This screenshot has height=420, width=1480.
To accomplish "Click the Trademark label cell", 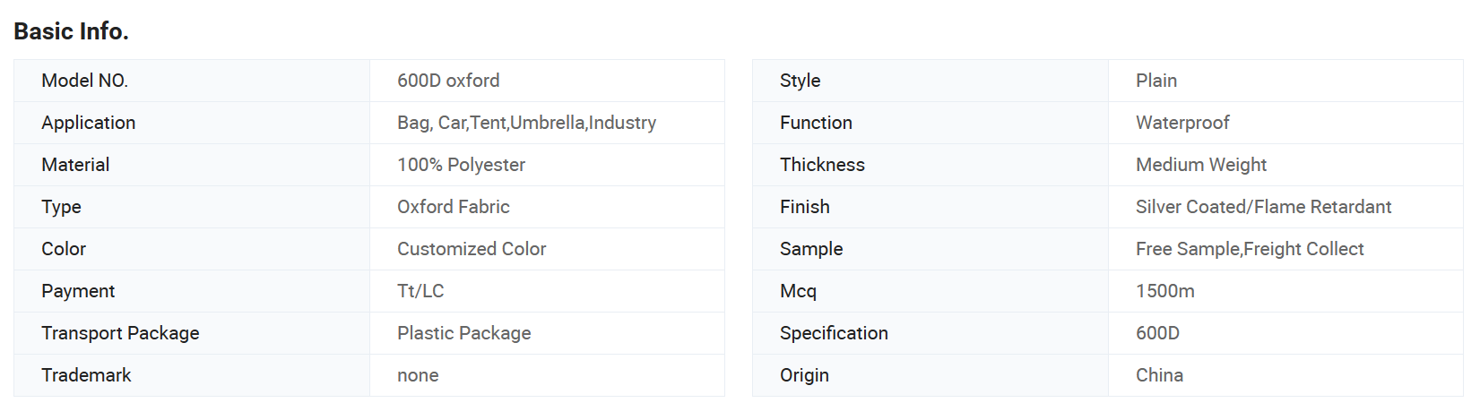I will 192,375.
